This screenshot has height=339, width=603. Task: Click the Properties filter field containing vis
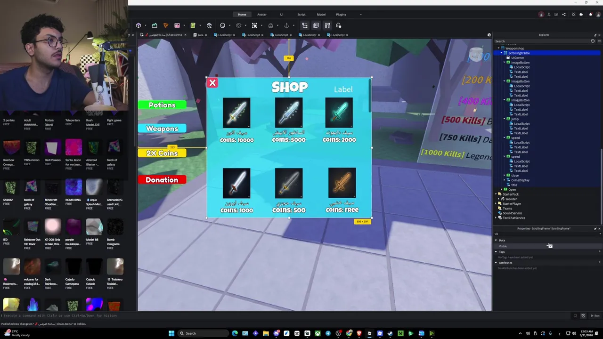pos(546,234)
